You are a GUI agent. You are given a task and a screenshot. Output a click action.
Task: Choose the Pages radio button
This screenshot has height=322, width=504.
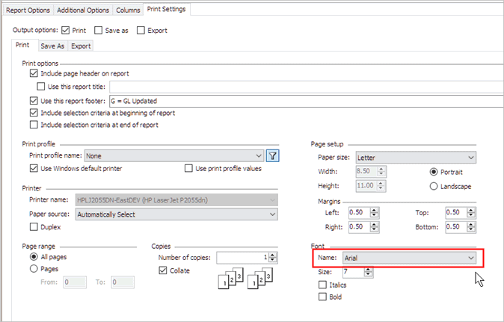click(34, 269)
